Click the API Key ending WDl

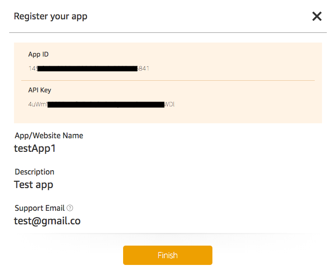169,104
